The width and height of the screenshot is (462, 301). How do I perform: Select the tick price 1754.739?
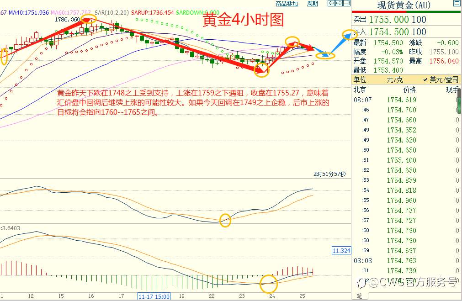click(x=401, y=271)
